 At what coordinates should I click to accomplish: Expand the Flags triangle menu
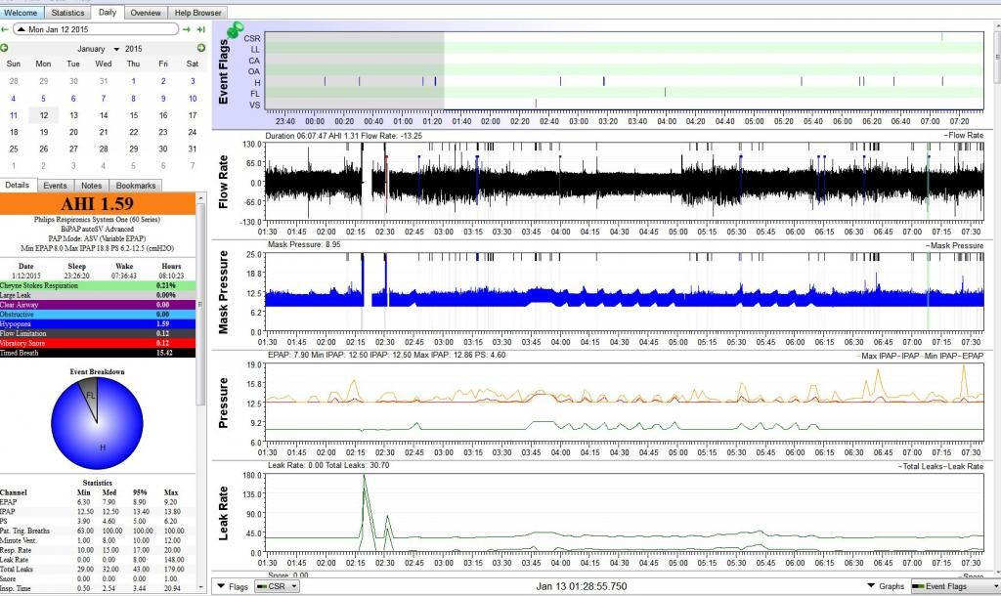pos(219,586)
